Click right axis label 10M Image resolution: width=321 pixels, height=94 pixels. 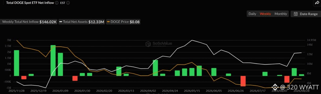(x=310, y=64)
